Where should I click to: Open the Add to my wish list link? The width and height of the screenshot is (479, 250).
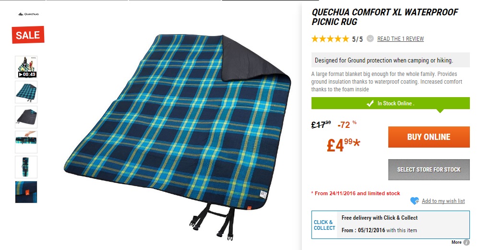pyautogui.click(x=443, y=201)
